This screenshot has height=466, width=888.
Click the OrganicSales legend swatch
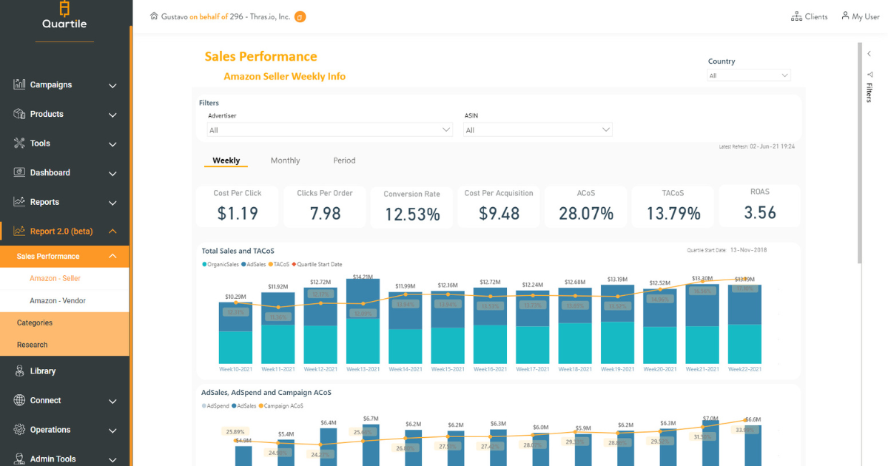pos(203,264)
